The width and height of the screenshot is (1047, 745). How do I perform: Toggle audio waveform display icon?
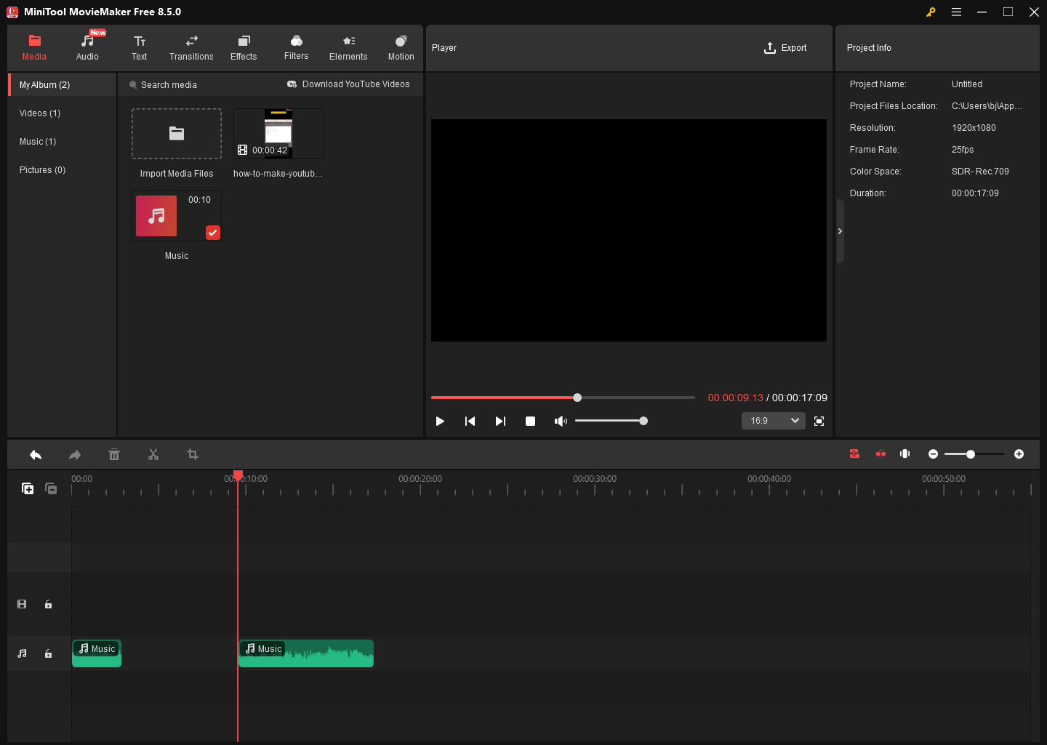pos(904,454)
